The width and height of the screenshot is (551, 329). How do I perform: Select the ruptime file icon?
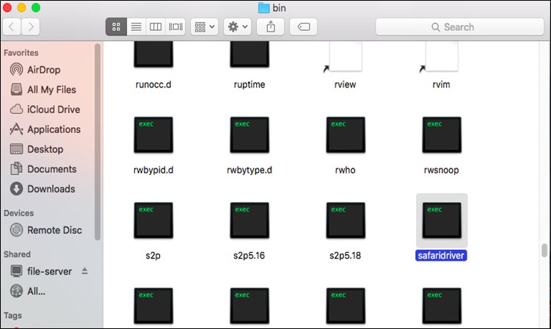point(249,54)
